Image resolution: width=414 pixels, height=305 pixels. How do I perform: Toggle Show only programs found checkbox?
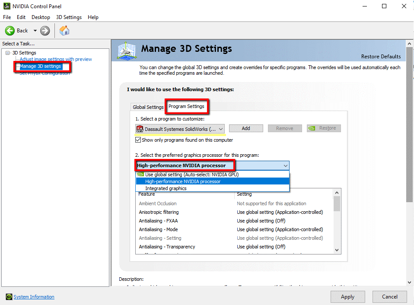[138, 140]
